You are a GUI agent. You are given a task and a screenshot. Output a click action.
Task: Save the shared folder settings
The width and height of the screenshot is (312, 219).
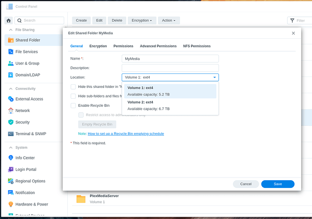coord(278,184)
